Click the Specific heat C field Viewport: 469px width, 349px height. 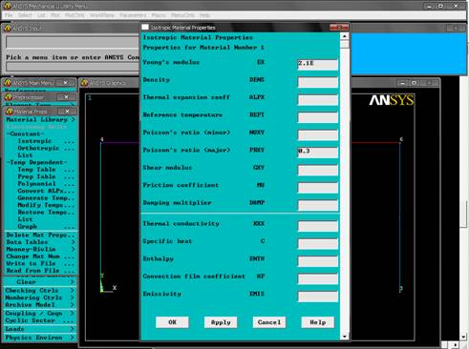318,243
